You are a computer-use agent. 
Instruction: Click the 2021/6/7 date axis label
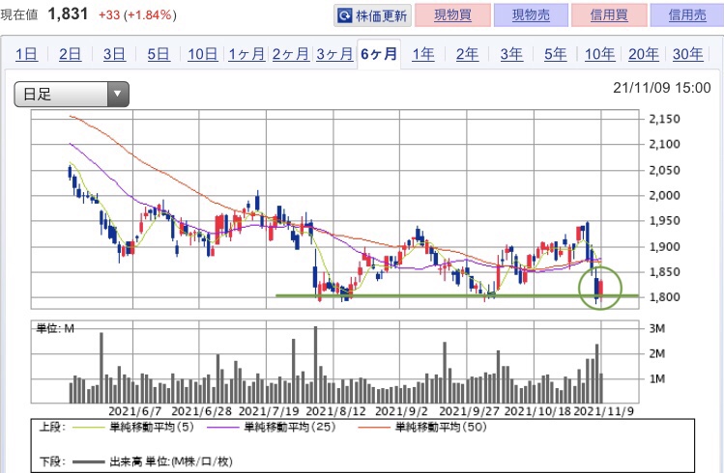click(x=134, y=411)
